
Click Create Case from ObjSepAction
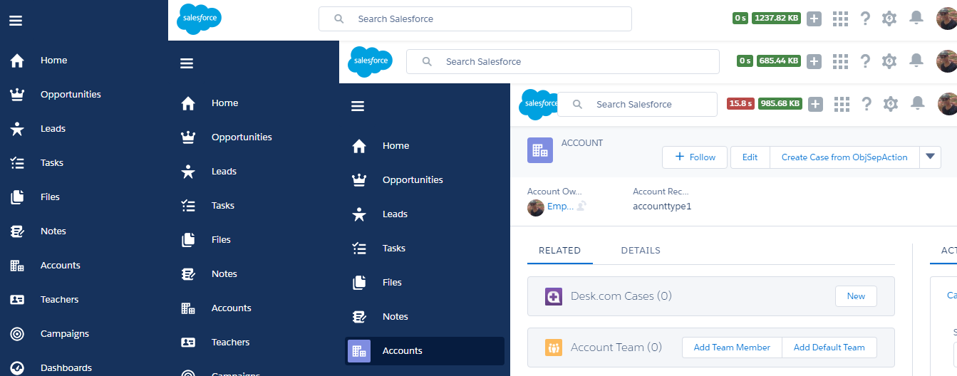click(x=844, y=157)
